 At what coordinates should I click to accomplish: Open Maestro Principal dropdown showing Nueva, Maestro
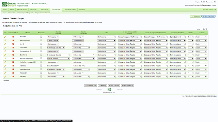(58, 59)
